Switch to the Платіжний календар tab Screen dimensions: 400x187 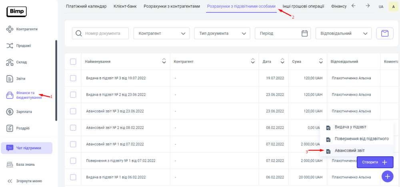point(86,6)
